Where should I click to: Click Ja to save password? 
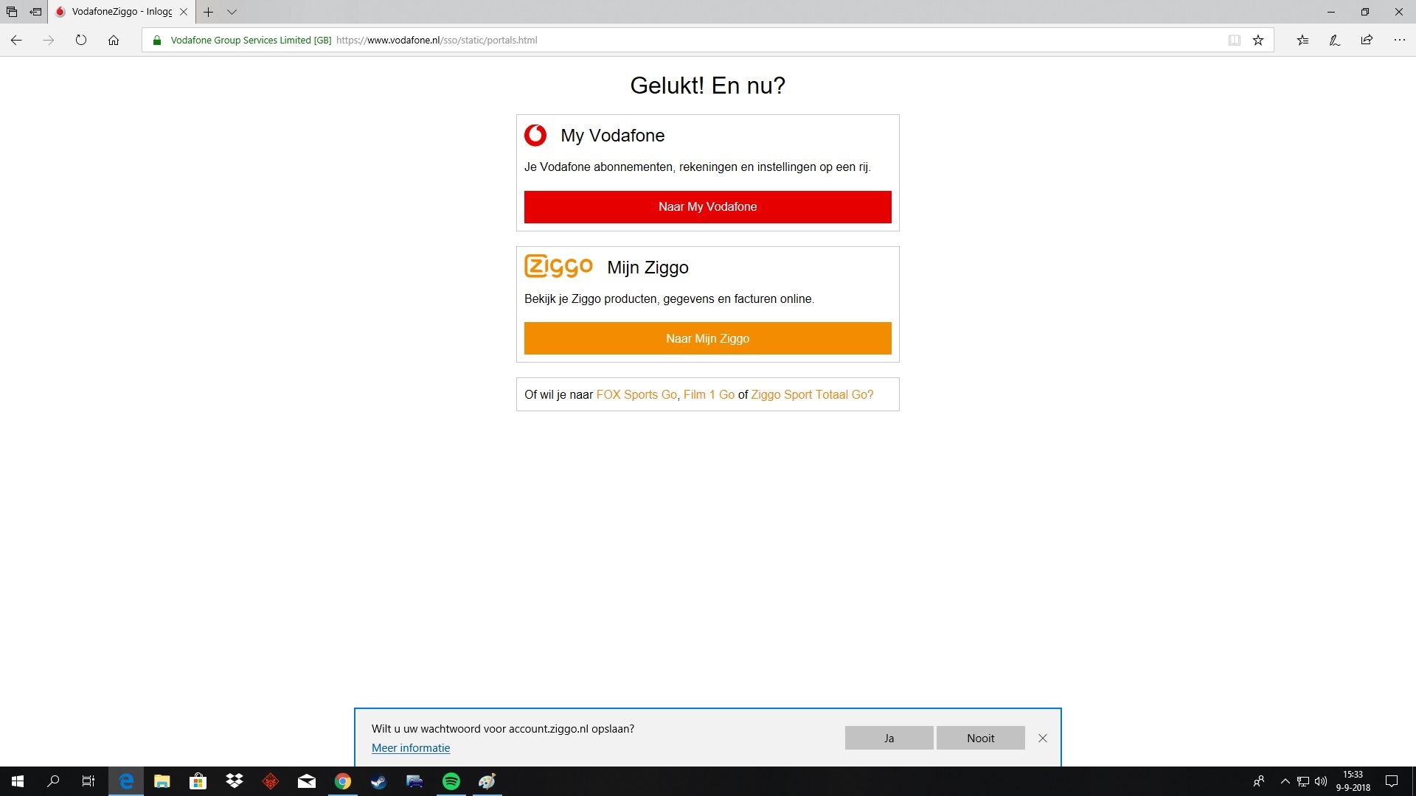(x=889, y=738)
